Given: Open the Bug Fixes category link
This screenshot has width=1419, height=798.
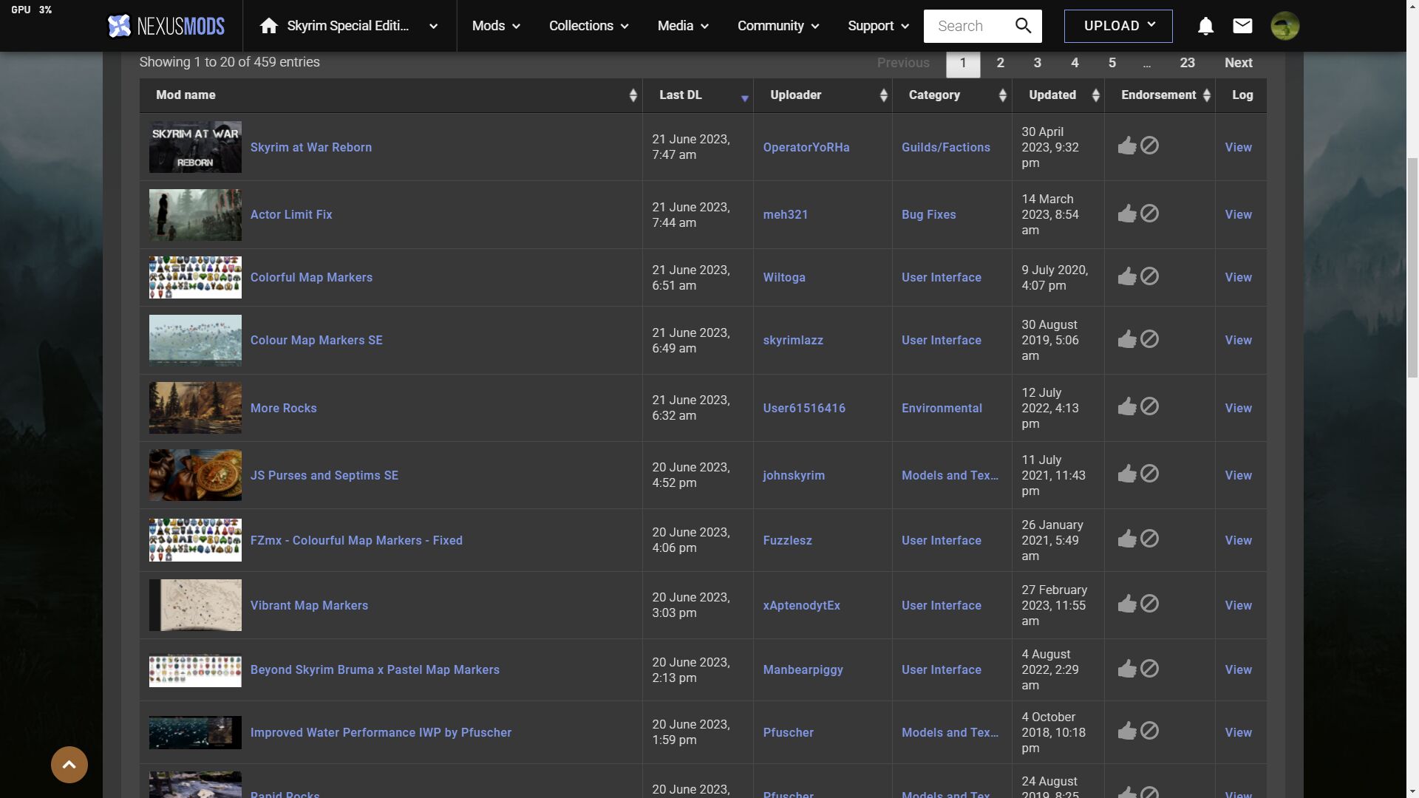Looking at the screenshot, I should (928, 215).
